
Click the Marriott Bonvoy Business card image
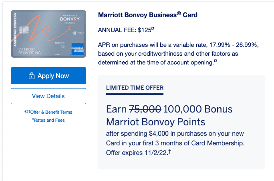[x=48, y=34]
